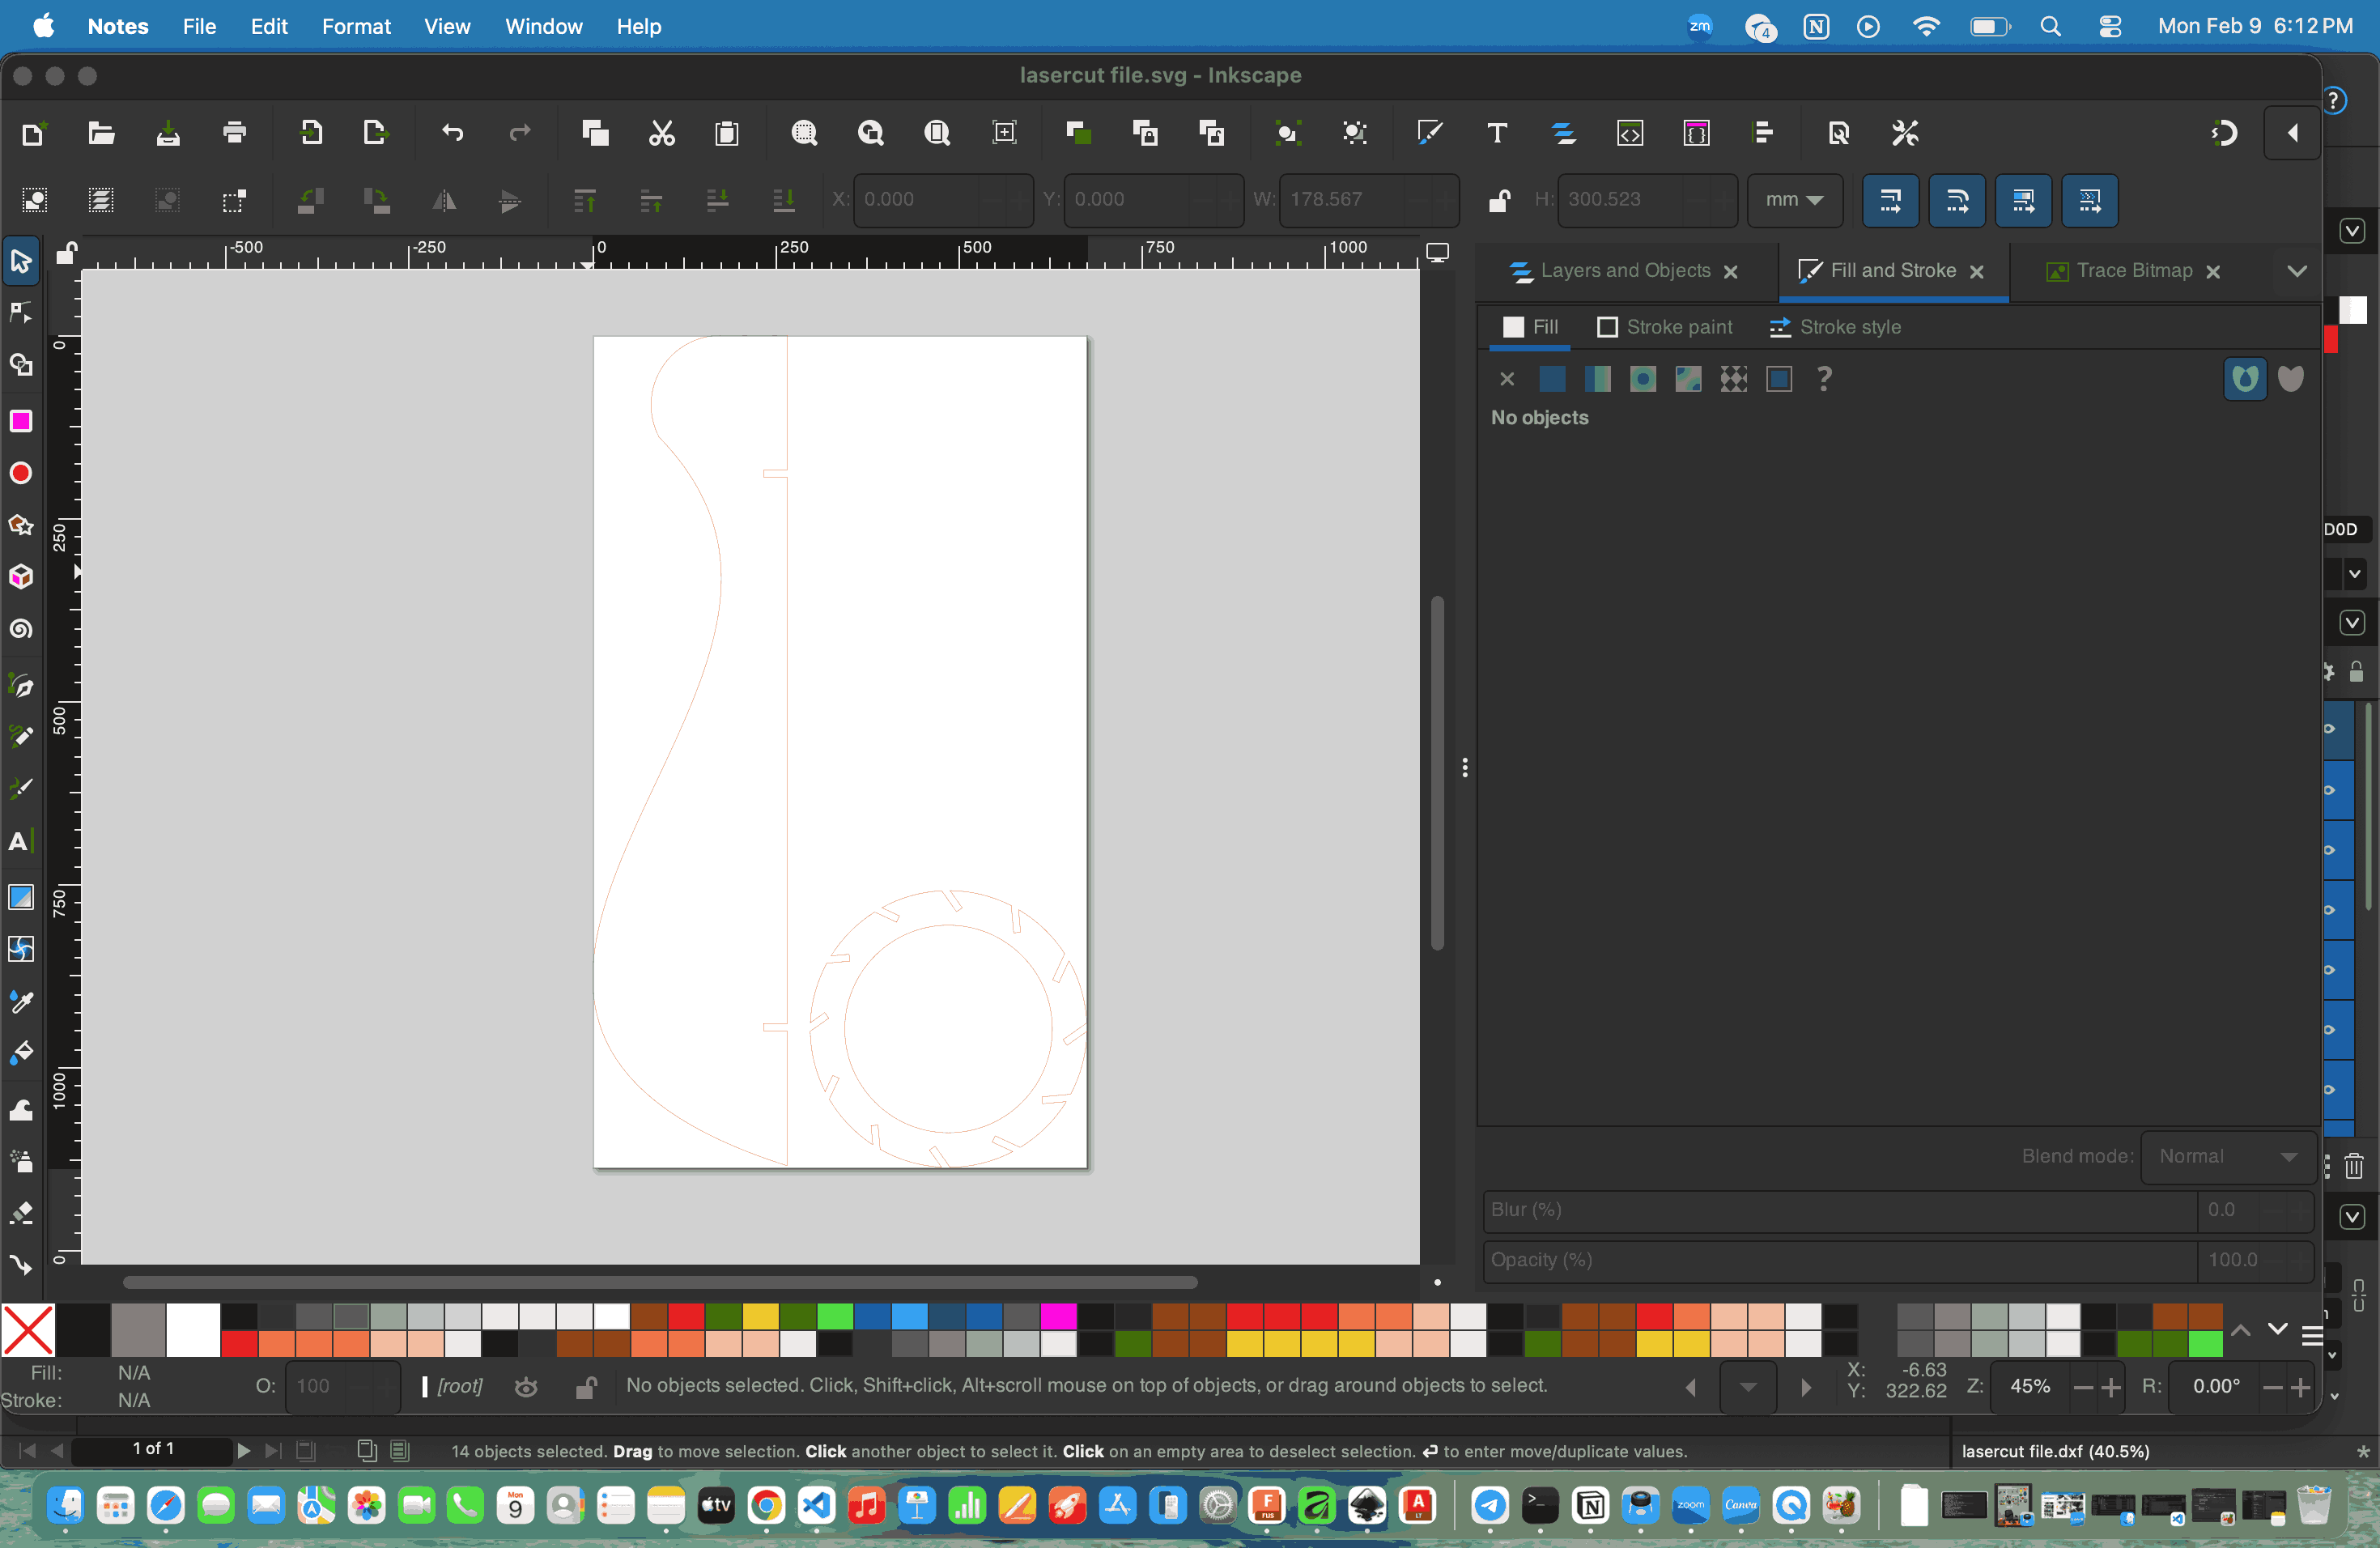Select the 3D Box tool
This screenshot has width=2380, height=1548.
[x=21, y=577]
